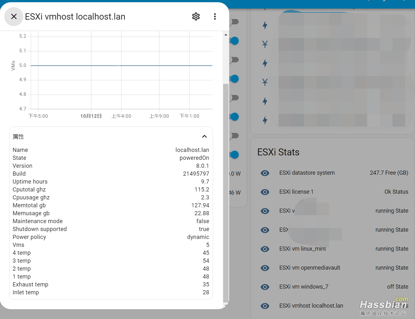Select the 2 temp label
Viewport: 415px width, 319px height.
[22, 269]
